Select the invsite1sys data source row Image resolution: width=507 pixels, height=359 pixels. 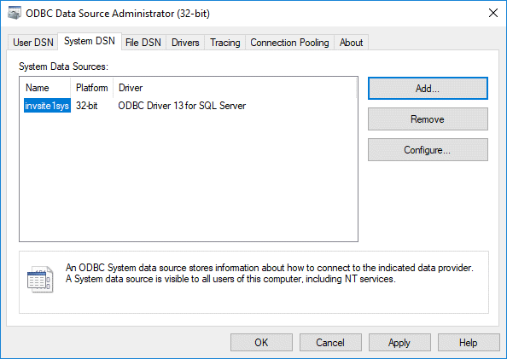(x=135, y=106)
